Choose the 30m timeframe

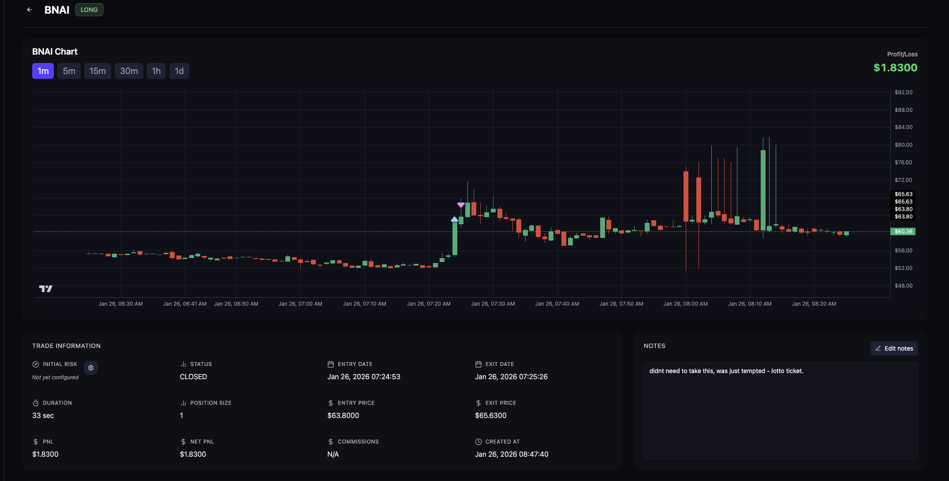pos(129,71)
